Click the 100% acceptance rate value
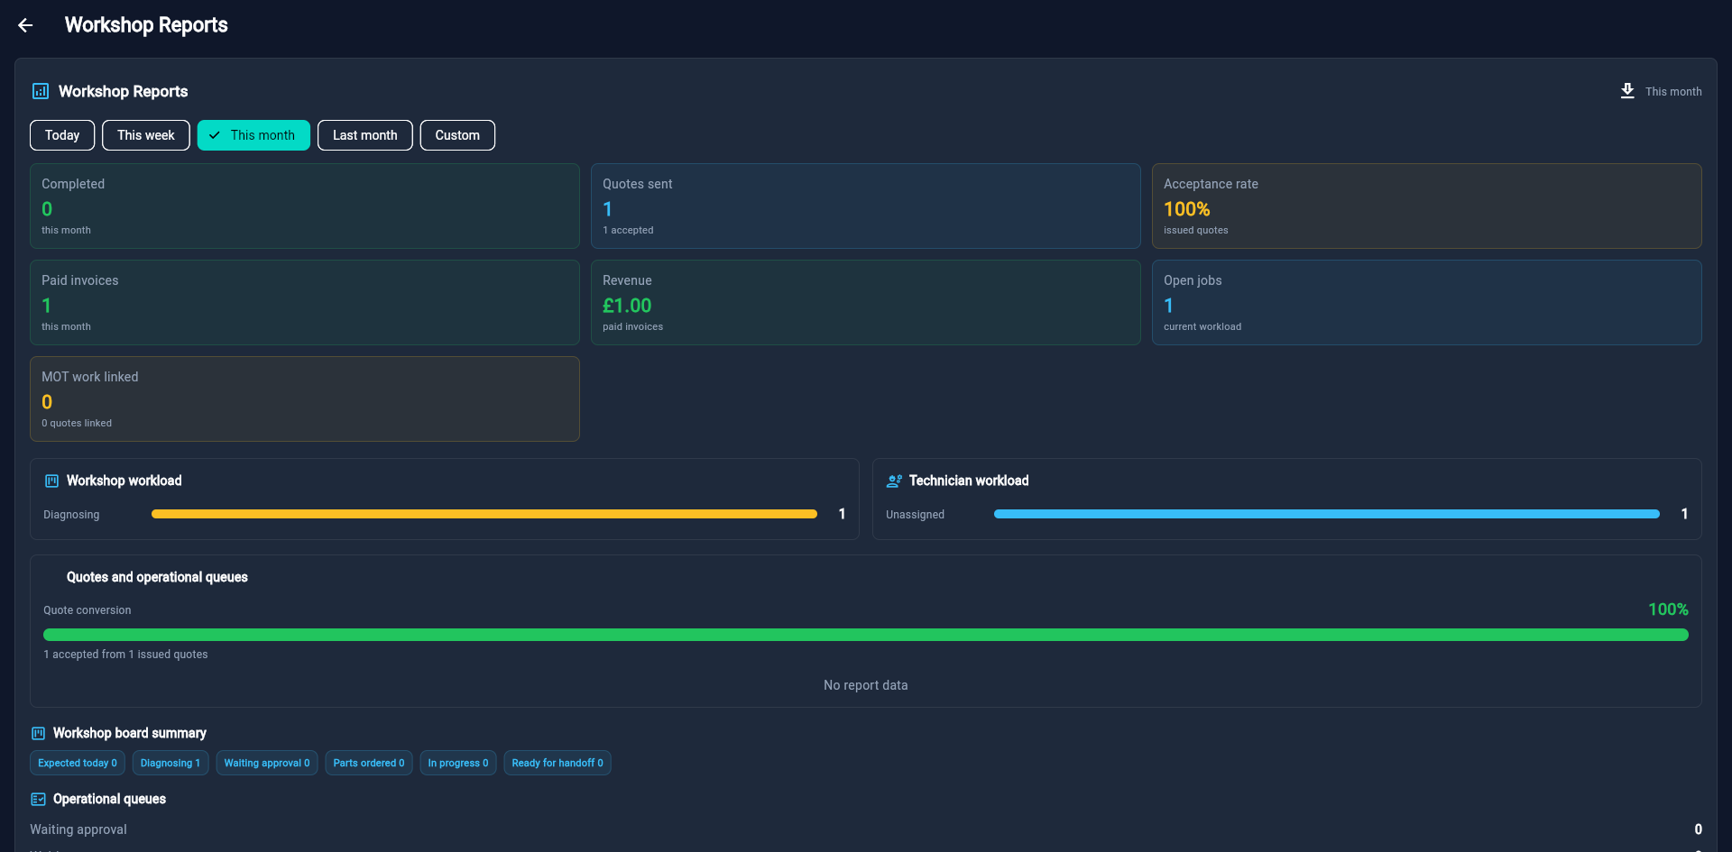Viewport: 1732px width, 852px height. point(1187,209)
